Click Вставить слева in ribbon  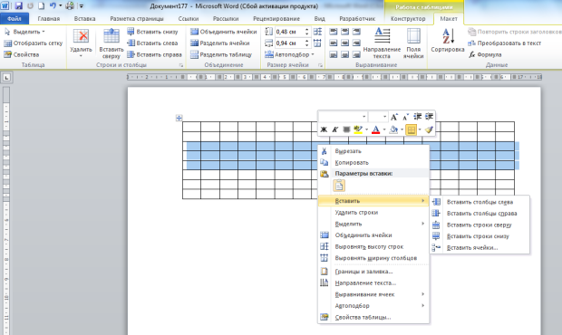pos(152,43)
